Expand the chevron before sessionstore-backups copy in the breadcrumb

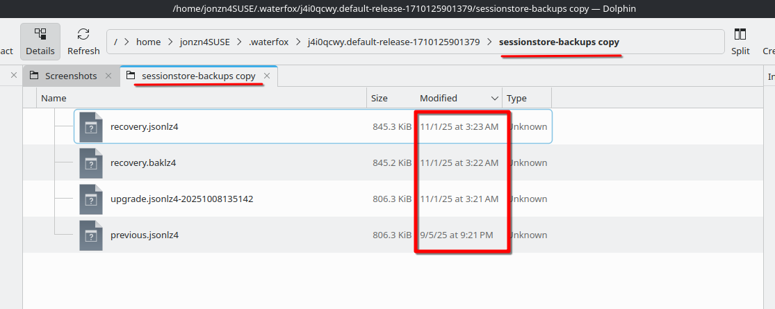[x=489, y=42]
